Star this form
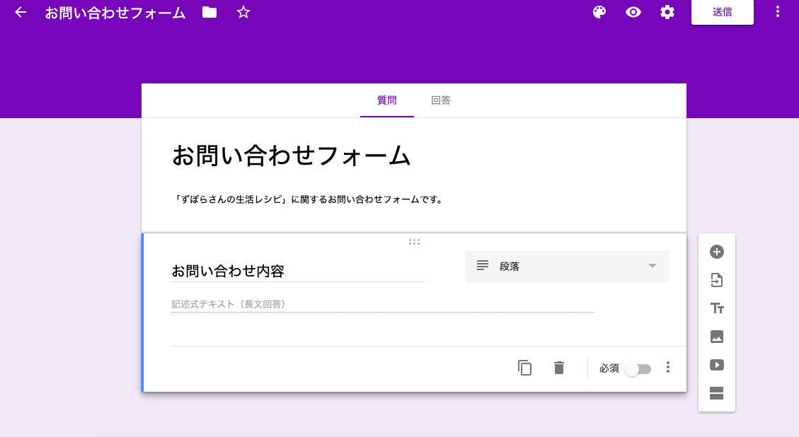The height and width of the screenshot is (437, 799). tap(243, 12)
